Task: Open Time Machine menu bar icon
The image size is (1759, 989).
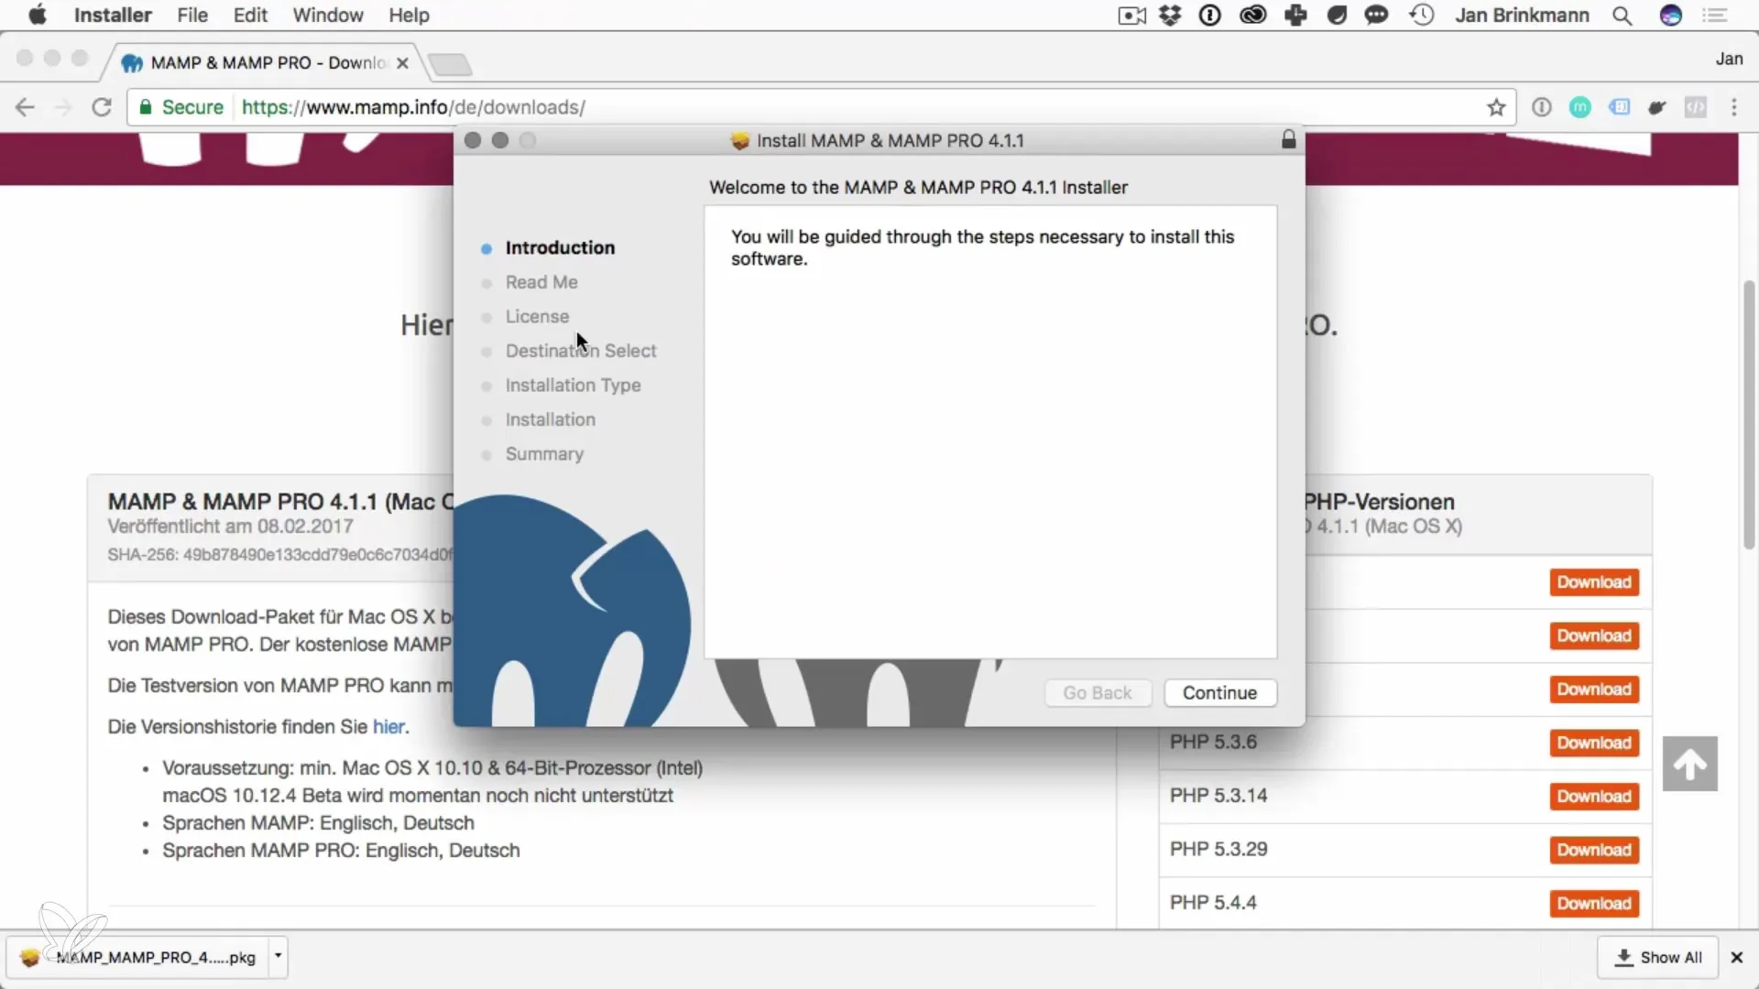Action: point(1422,15)
